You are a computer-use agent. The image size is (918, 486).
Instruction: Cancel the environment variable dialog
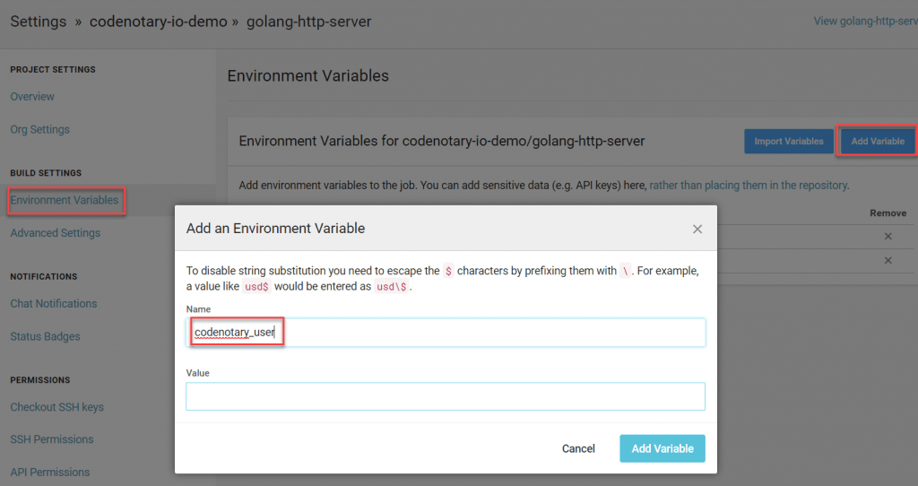578,448
